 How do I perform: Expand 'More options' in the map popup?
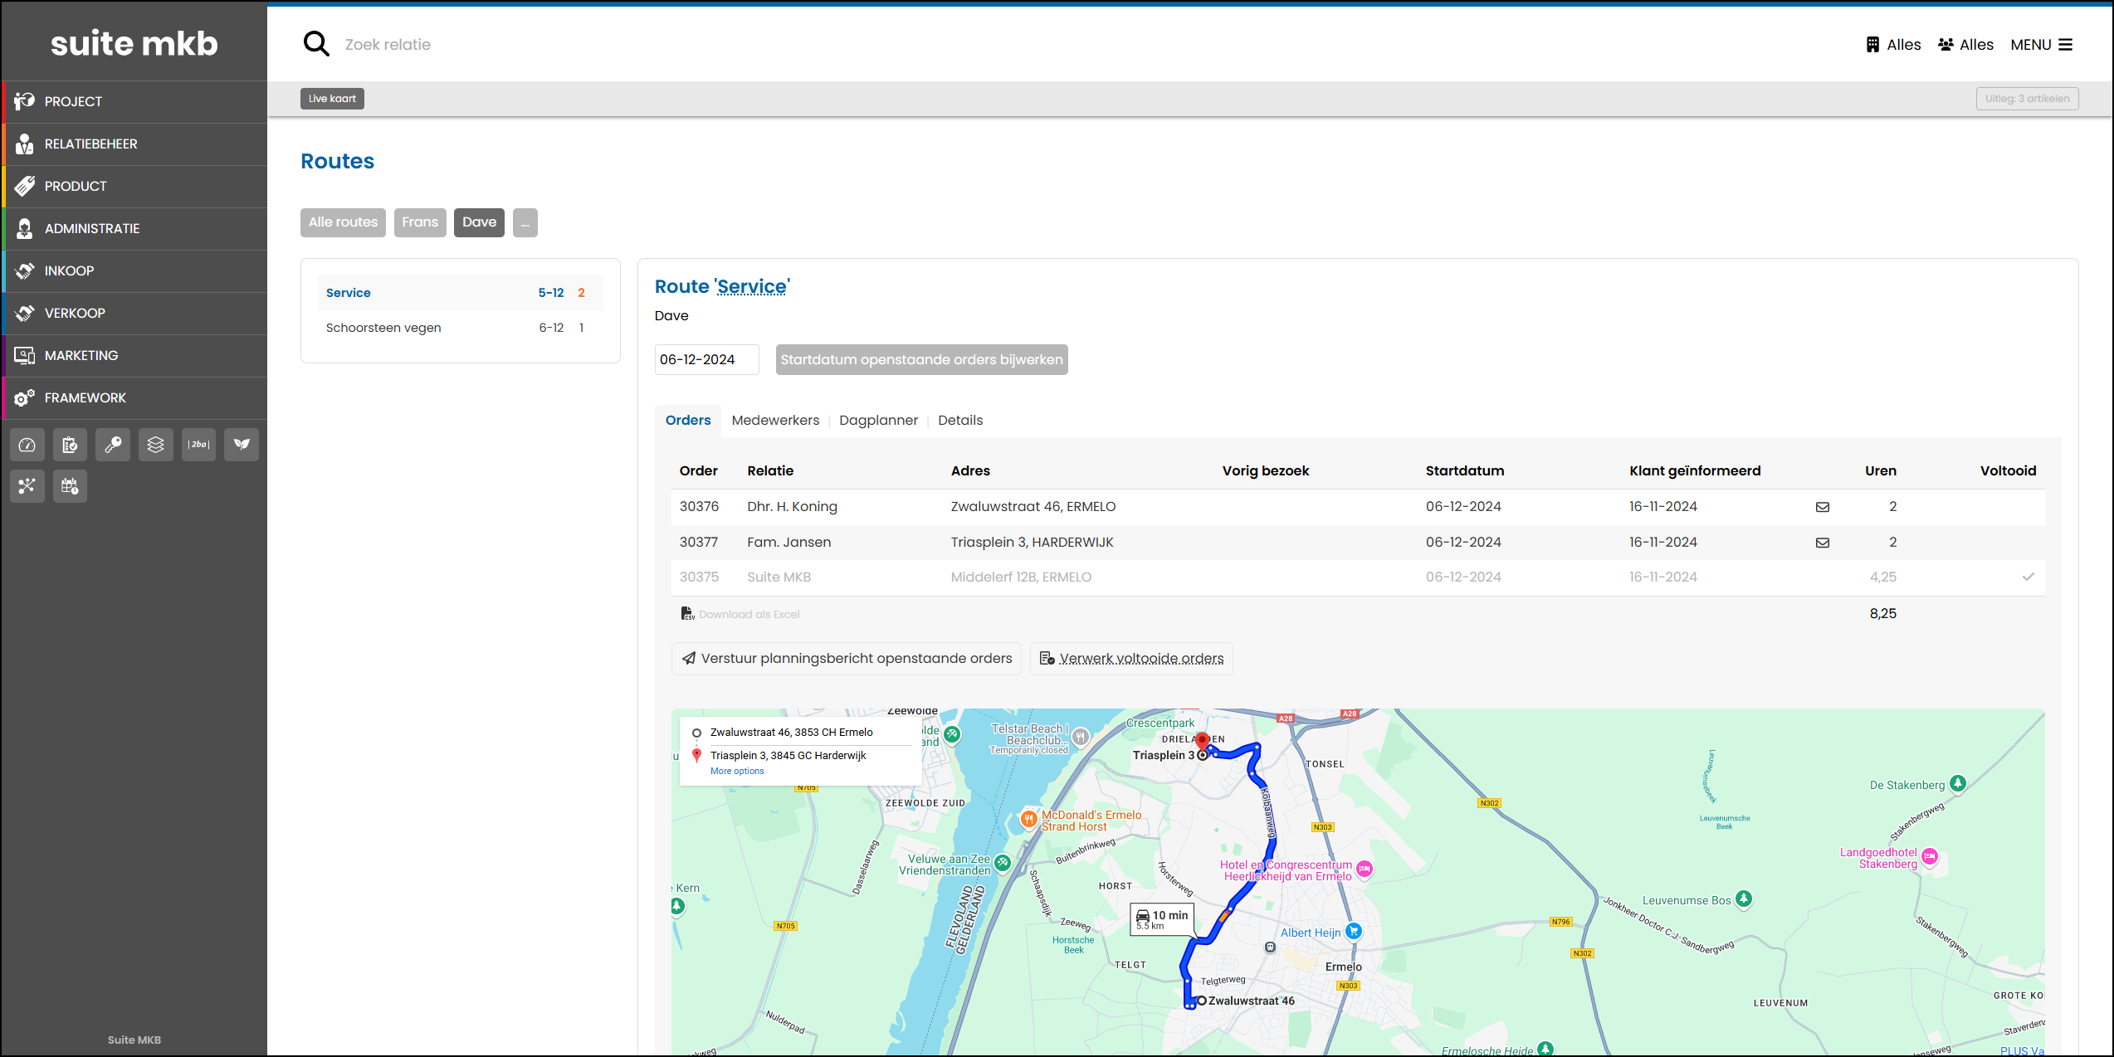pos(737,771)
